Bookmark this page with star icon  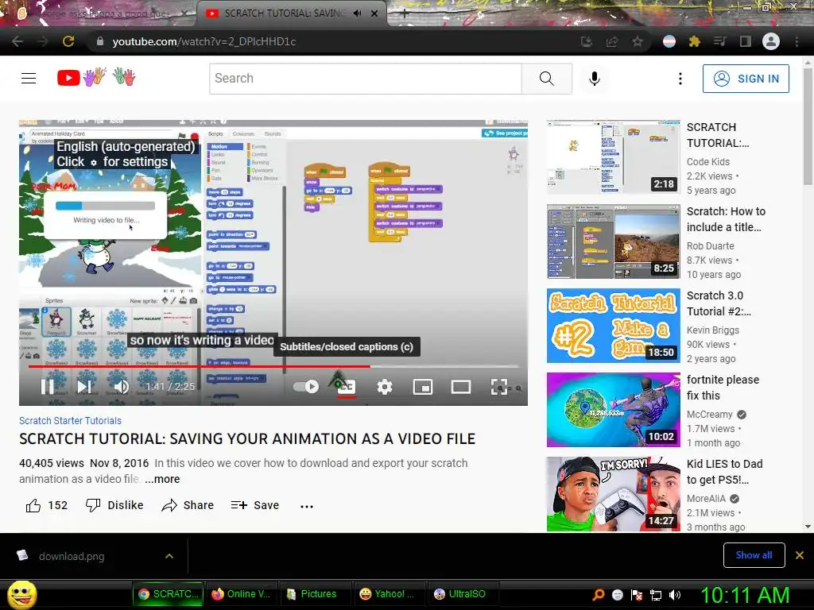[x=638, y=41]
